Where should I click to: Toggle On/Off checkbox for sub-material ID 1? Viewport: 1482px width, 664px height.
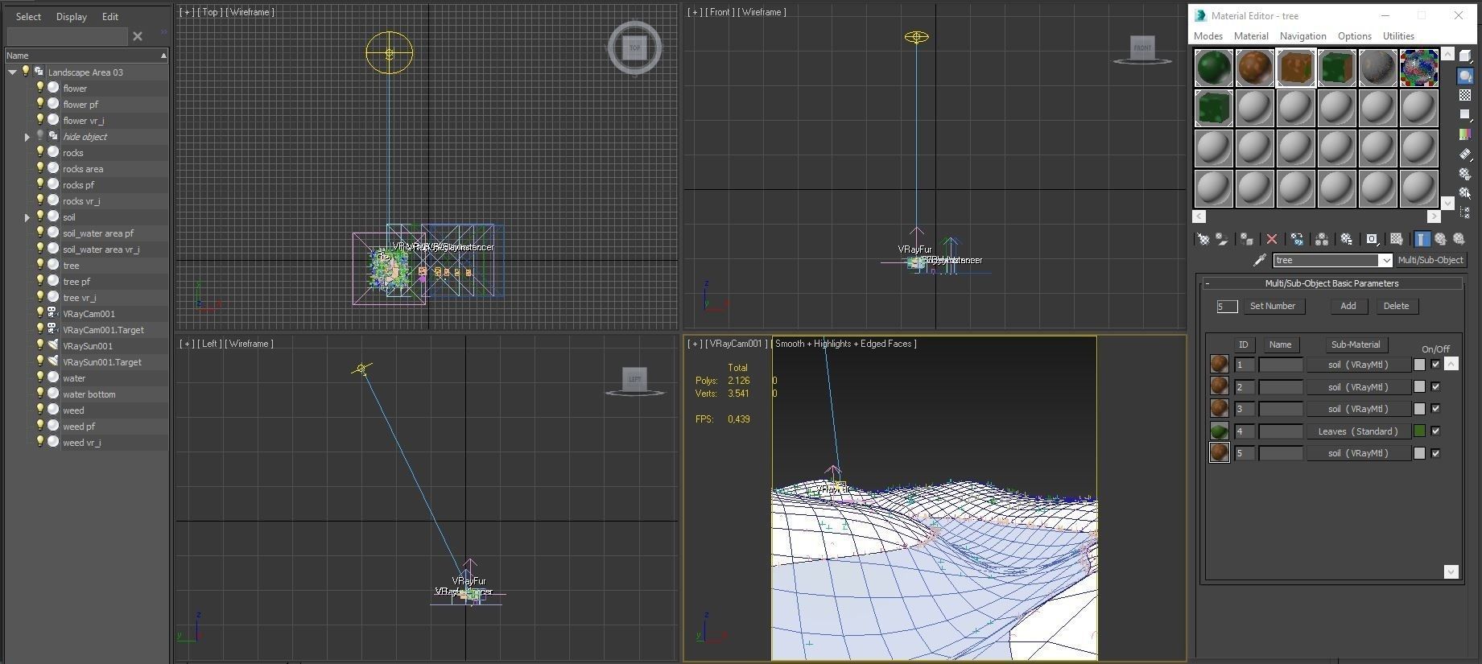[x=1435, y=365]
